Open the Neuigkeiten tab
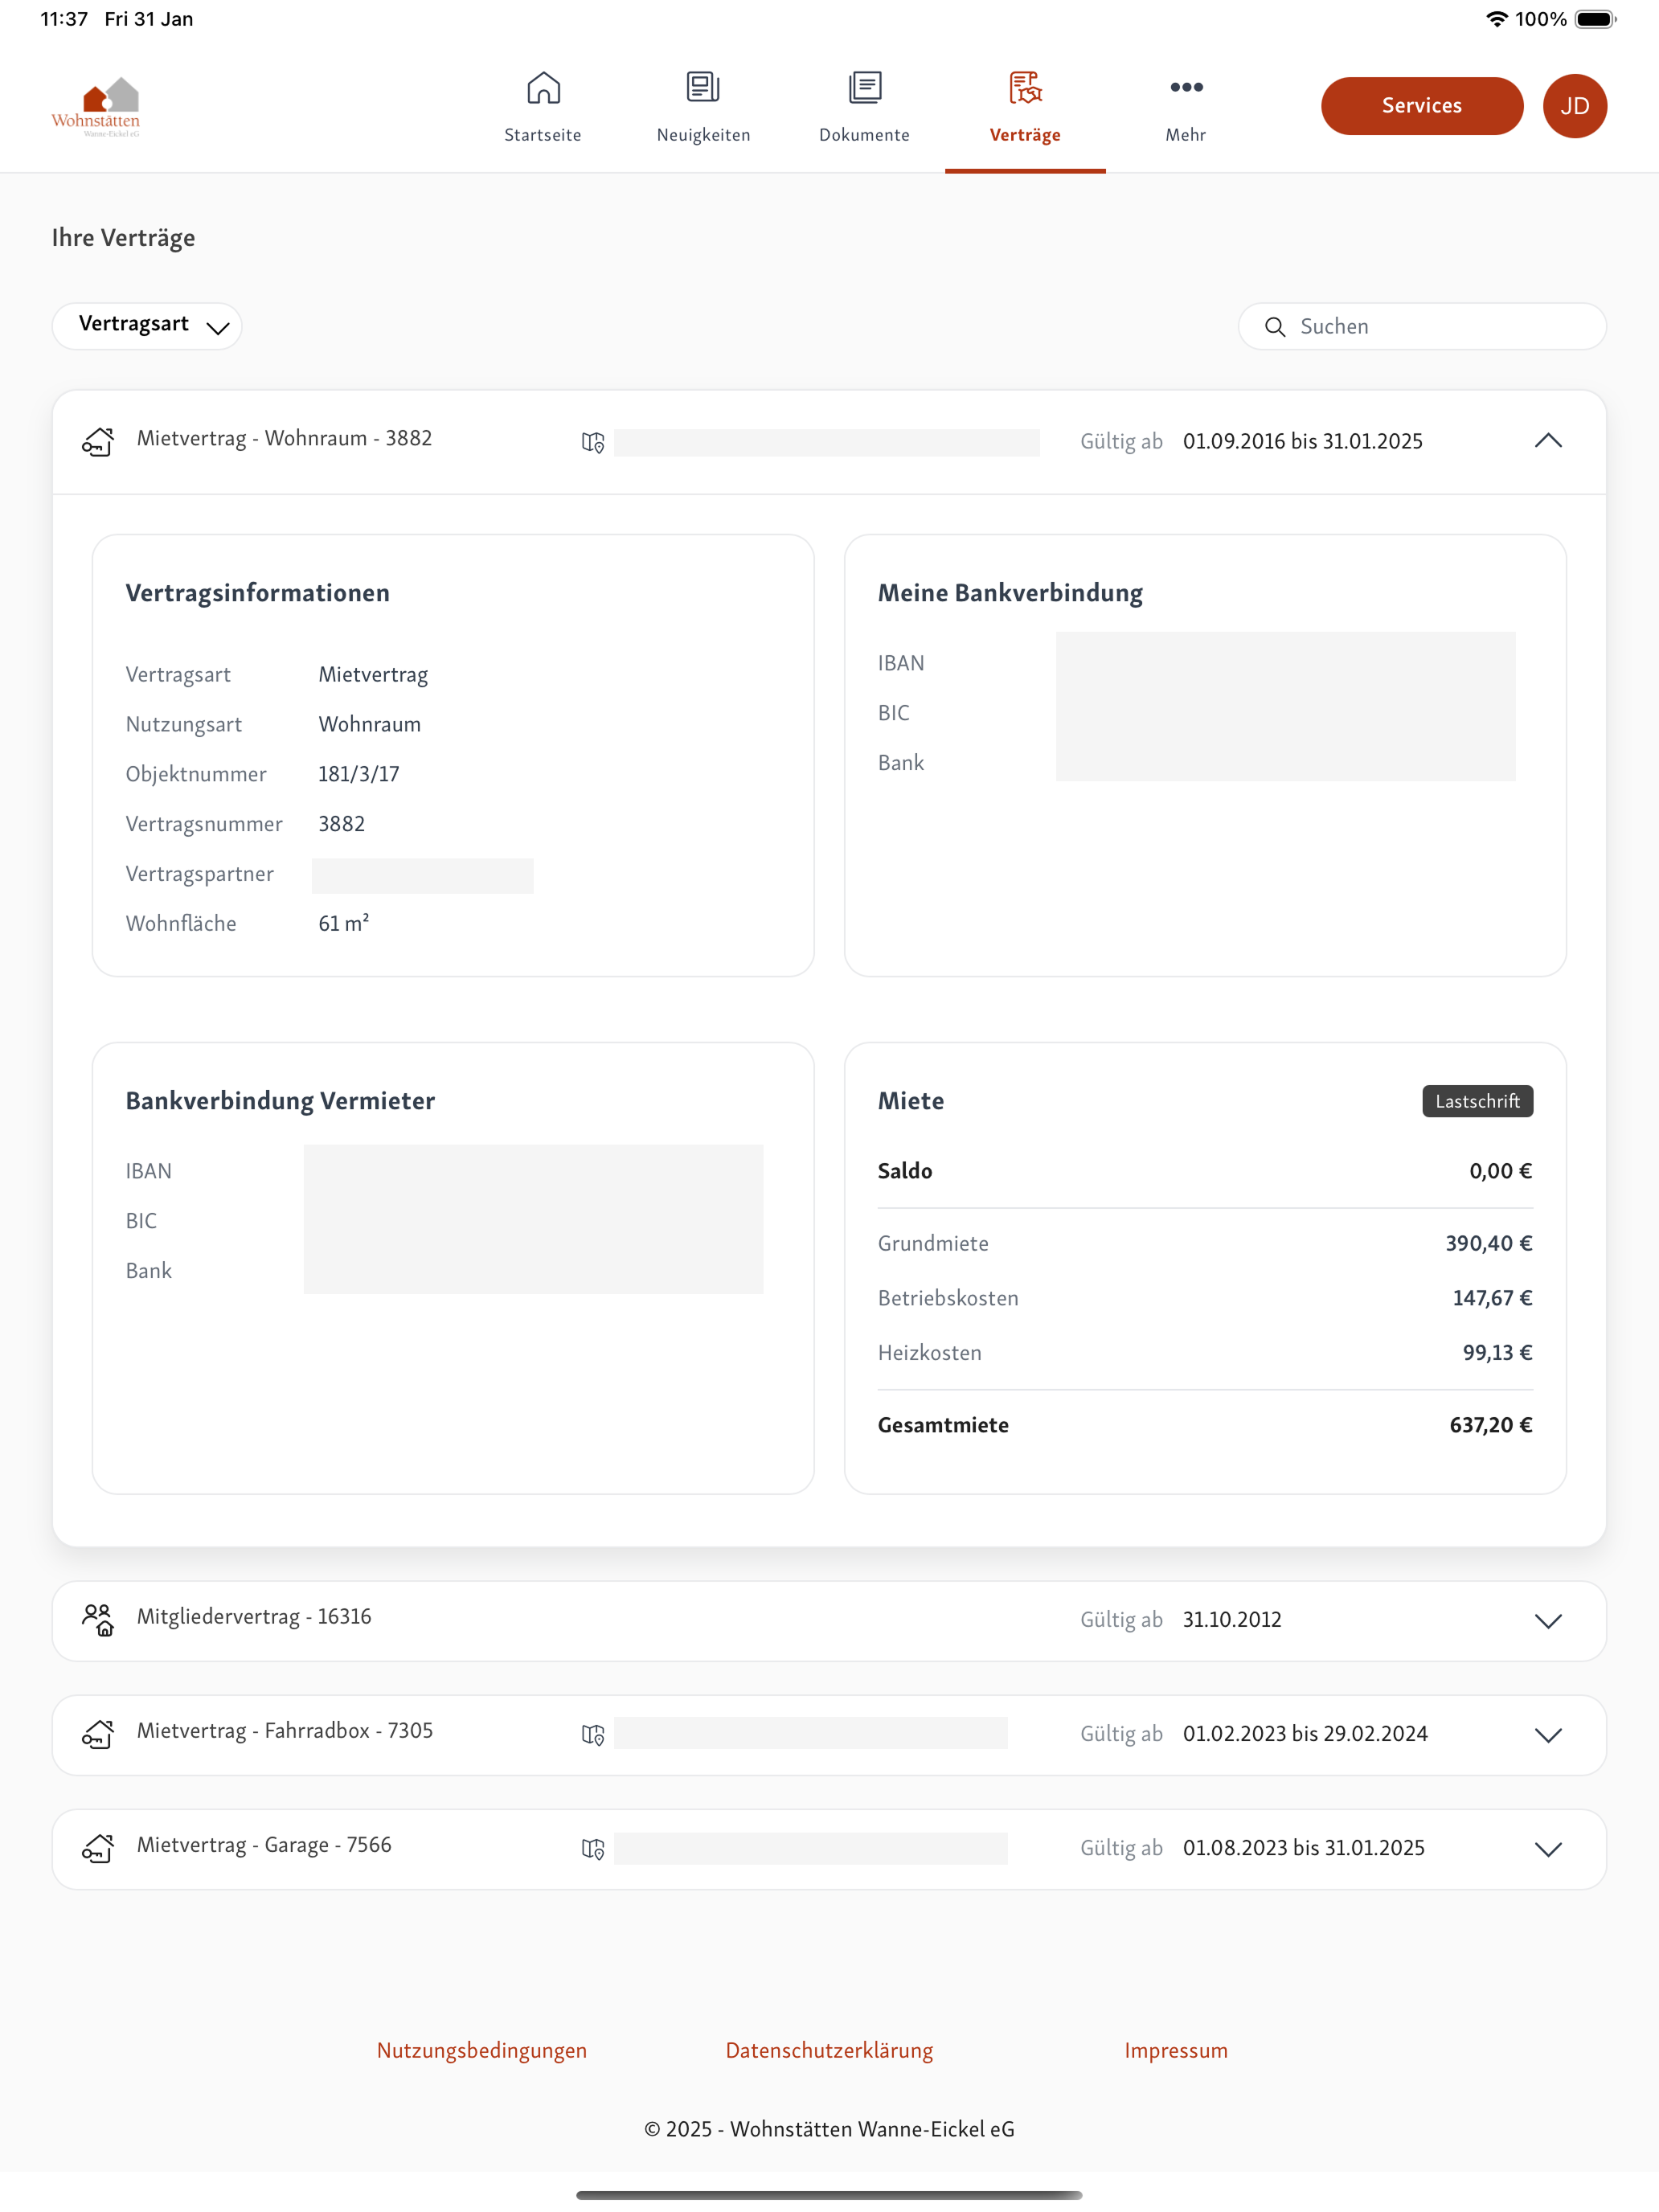The height and width of the screenshot is (2212, 1659). pos(703,106)
